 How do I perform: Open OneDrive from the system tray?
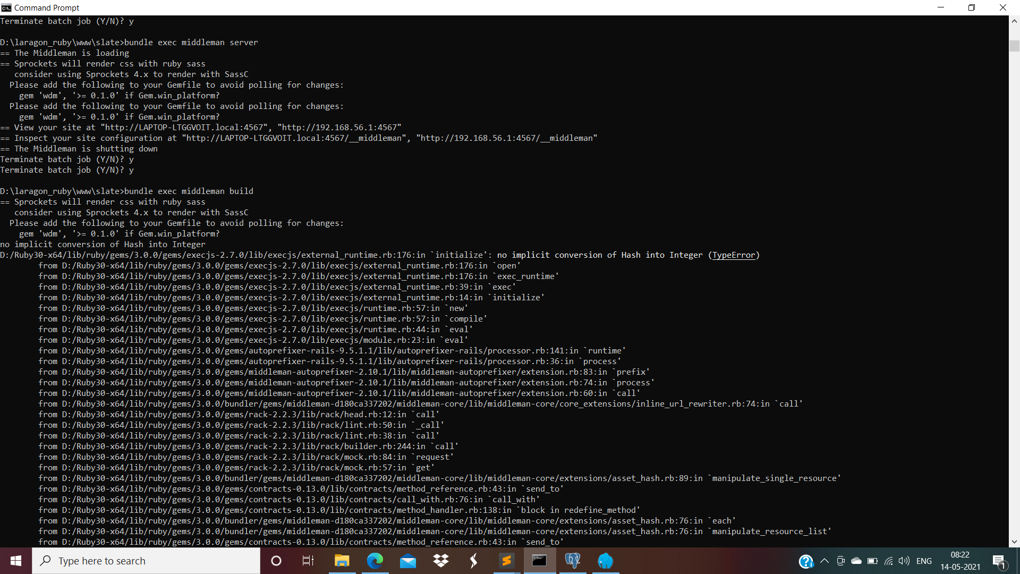[855, 561]
